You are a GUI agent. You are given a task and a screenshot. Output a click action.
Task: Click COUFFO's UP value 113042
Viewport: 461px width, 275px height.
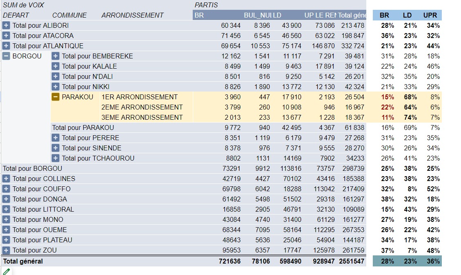(x=324, y=189)
